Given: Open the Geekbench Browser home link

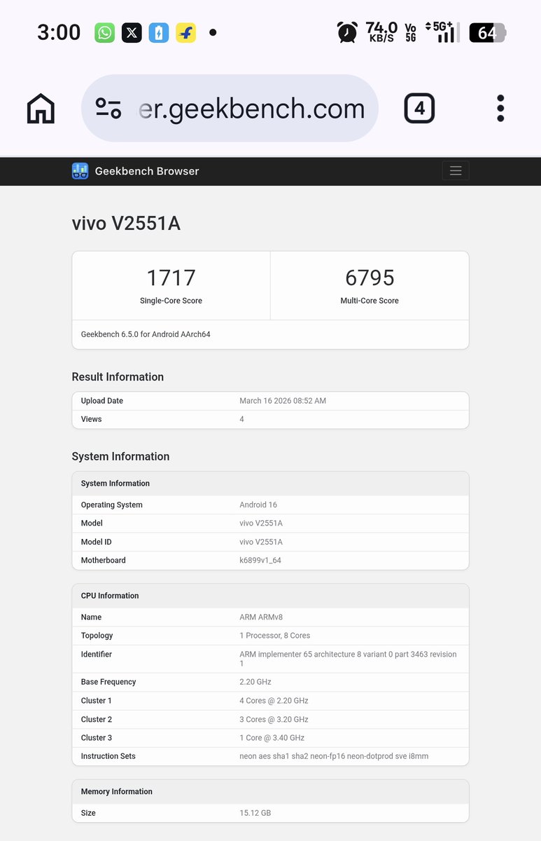Looking at the screenshot, I should [136, 171].
